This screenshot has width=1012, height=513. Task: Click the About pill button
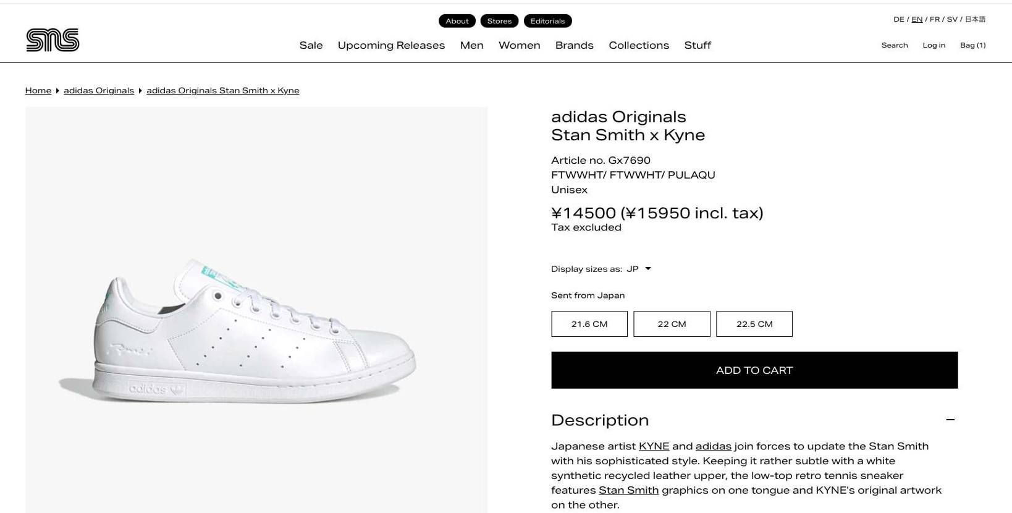(x=457, y=20)
